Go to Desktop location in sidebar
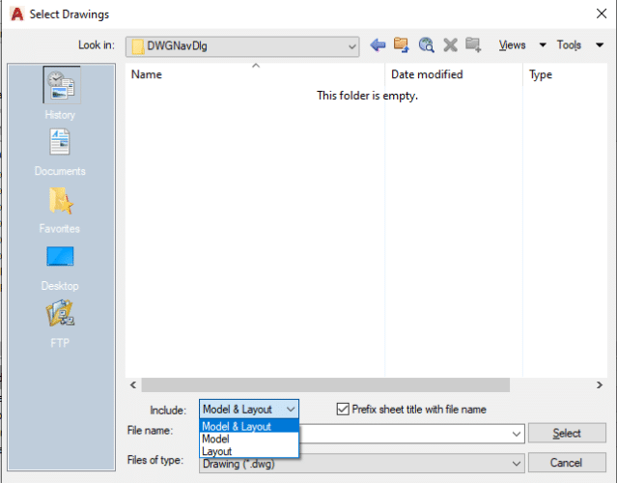Screen dimensions: 617x483 tap(60, 269)
